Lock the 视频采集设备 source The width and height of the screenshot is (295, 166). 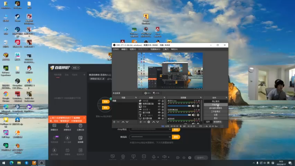pyautogui.click(x=163, y=104)
